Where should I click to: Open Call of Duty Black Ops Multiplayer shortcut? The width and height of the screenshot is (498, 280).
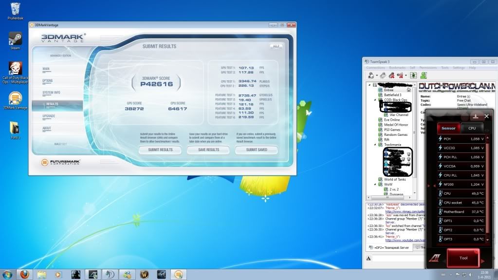[x=15, y=73]
